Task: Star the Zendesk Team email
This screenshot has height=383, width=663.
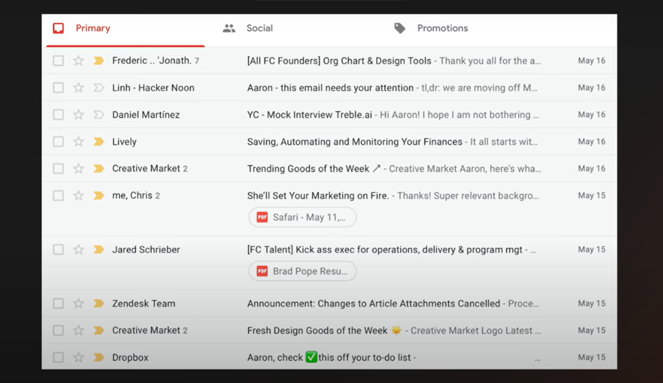Action: [x=78, y=303]
